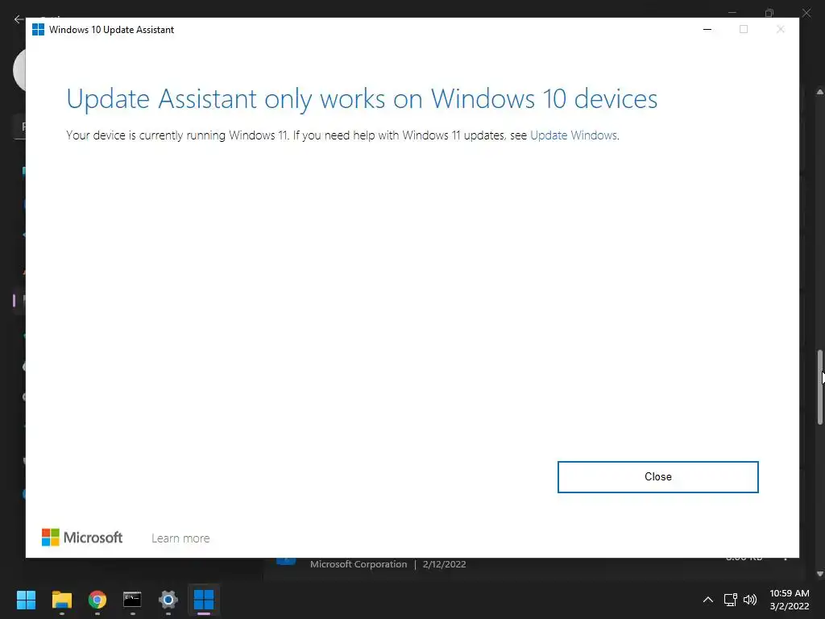
Task: Open File Explorer from the taskbar
Action: click(61, 600)
